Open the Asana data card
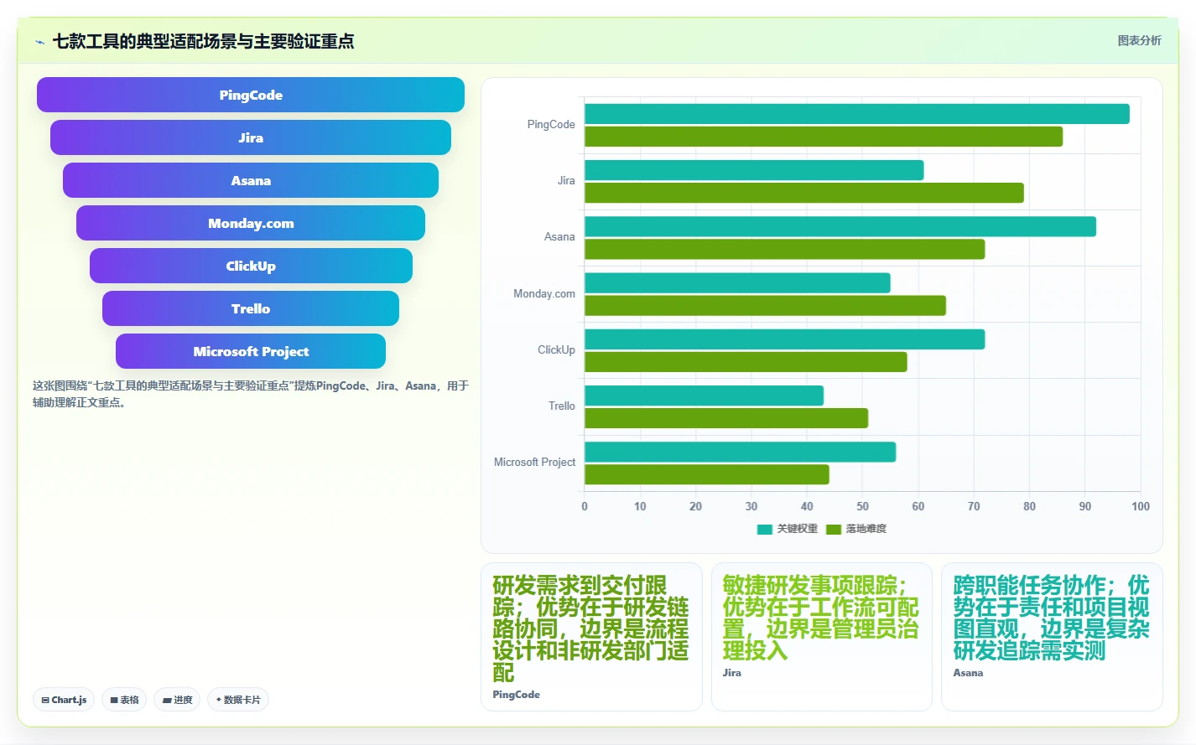Screen dimensions: 1196x745 click(1052, 637)
